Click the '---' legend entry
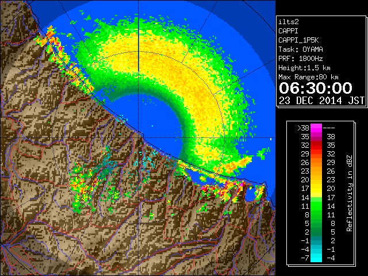 [x=329, y=128]
